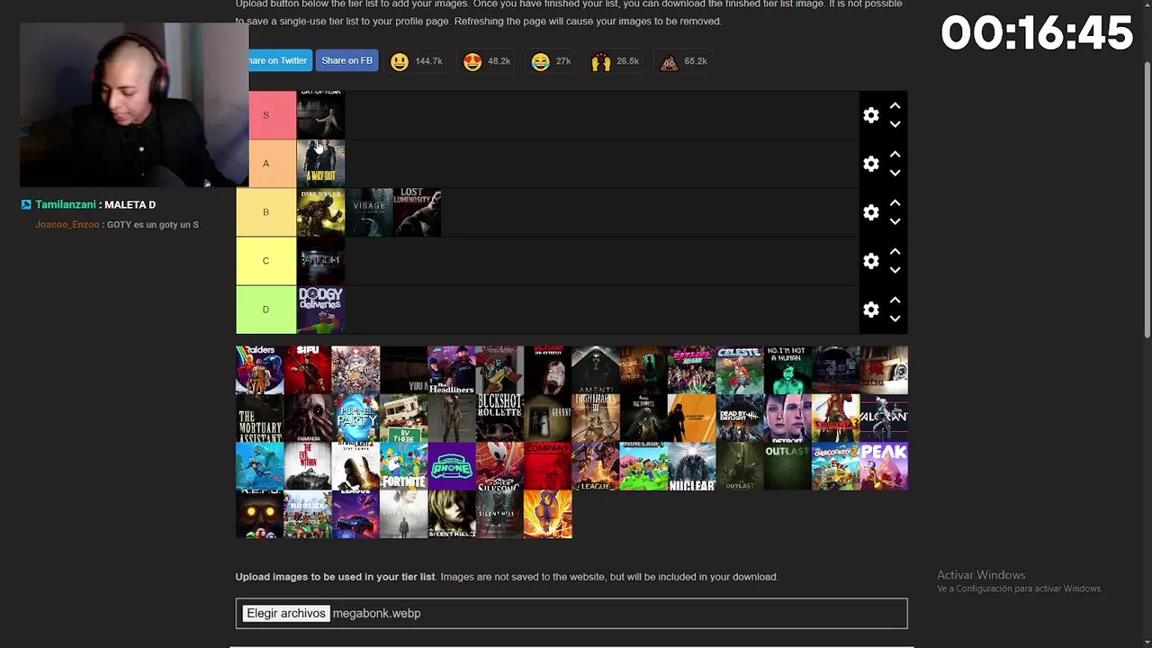
Task: Click the Share on FB button
Action: [x=346, y=60]
